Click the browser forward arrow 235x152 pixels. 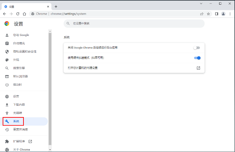[x=11, y=14]
